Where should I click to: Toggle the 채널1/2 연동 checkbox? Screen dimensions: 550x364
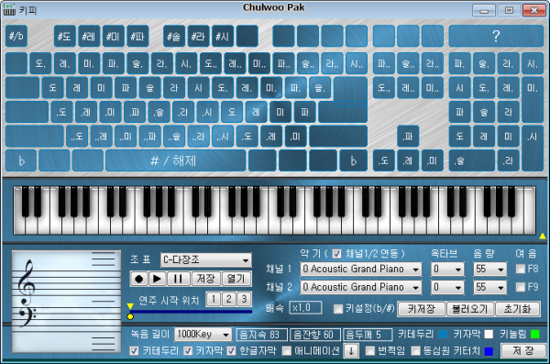click(x=336, y=253)
